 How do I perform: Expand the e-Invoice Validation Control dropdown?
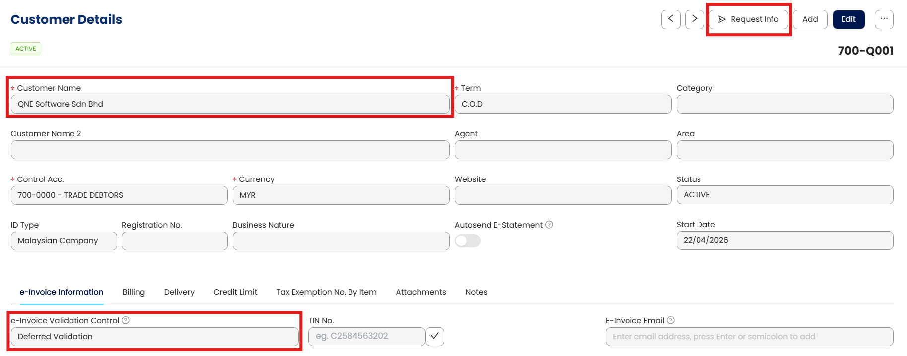pyautogui.click(x=154, y=337)
